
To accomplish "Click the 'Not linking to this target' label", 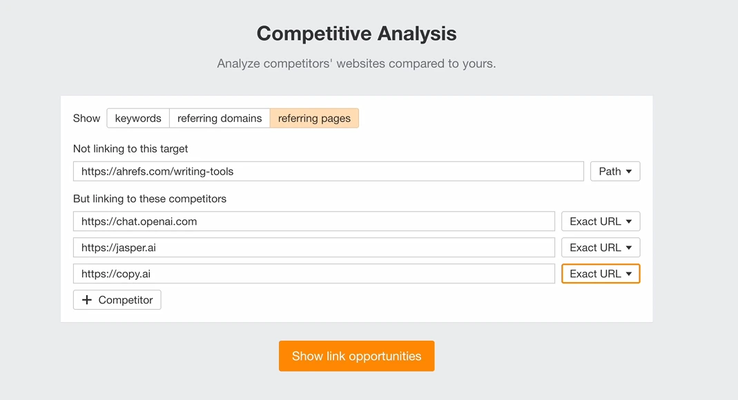I will coord(130,149).
